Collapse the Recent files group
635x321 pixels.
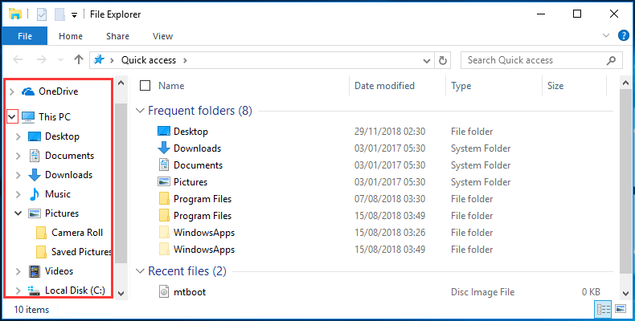tap(140, 271)
